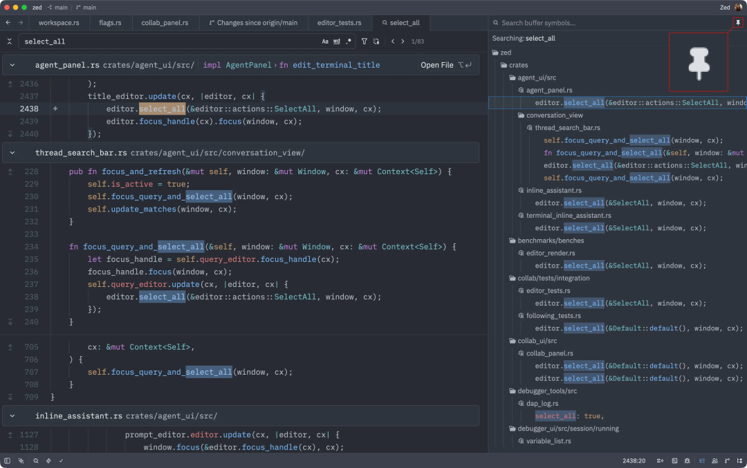The image size is (747, 468).
Task: Switch to the collab_panel.rs tab
Action: coord(165,22)
